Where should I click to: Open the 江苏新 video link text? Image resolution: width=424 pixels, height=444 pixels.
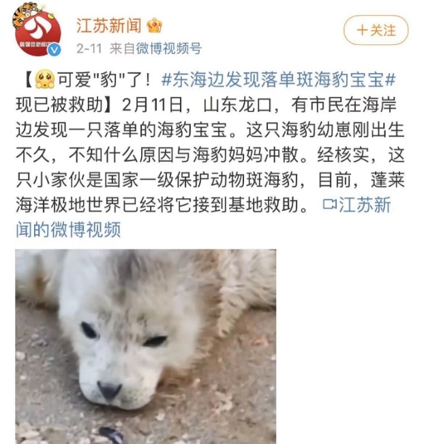coord(365,204)
